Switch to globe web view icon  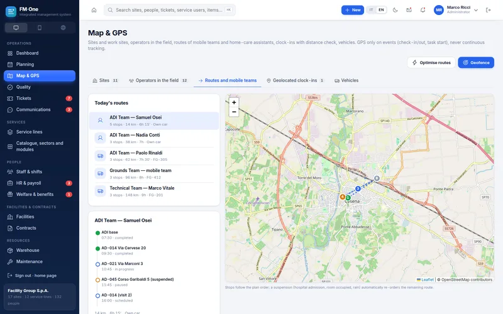[64, 28]
